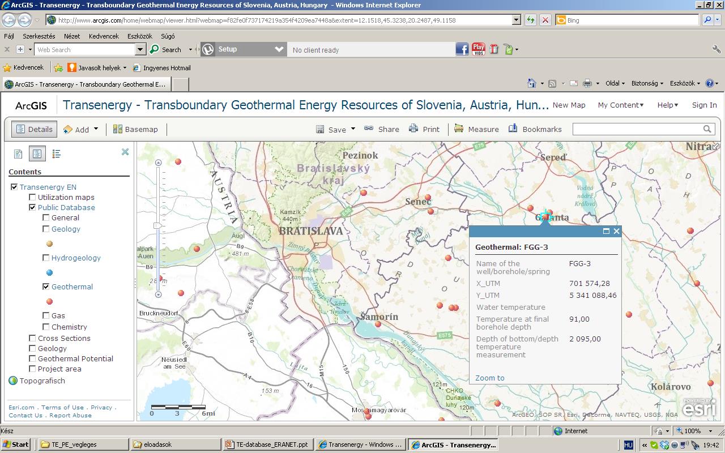Close the FGG-3 info popup
This screenshot has height=453, width=725.
click(x=616, y=231)
